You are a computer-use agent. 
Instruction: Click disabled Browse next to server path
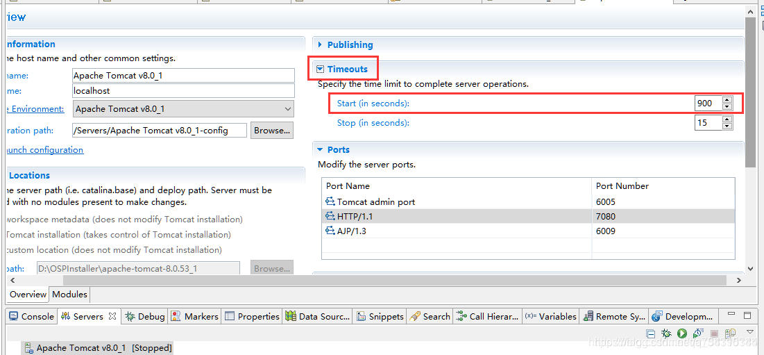click(272, 269)
